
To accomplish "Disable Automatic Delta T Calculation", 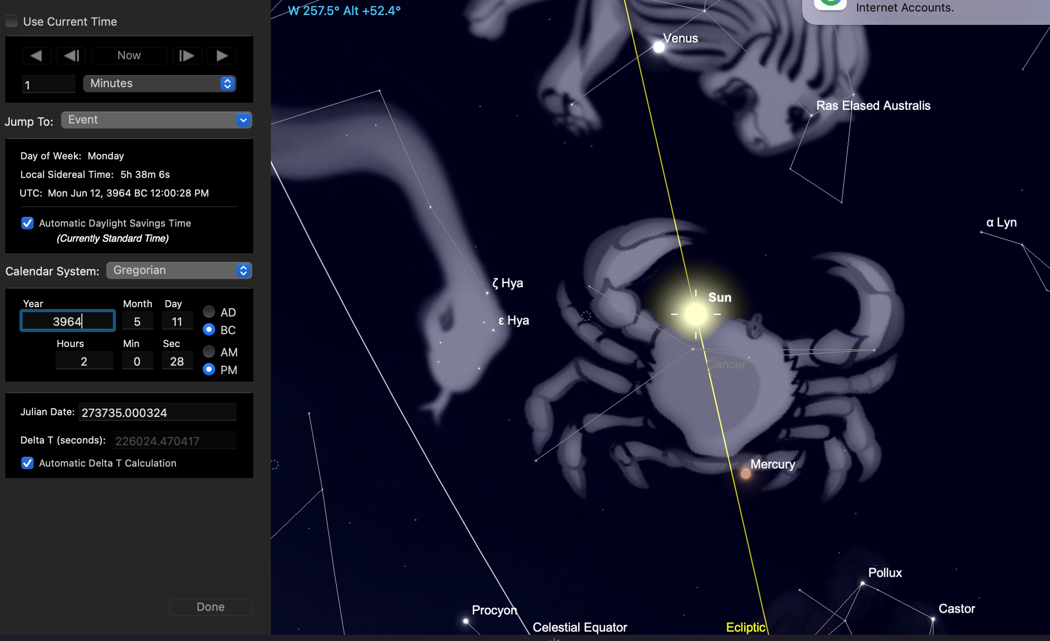I will (27, 463).
